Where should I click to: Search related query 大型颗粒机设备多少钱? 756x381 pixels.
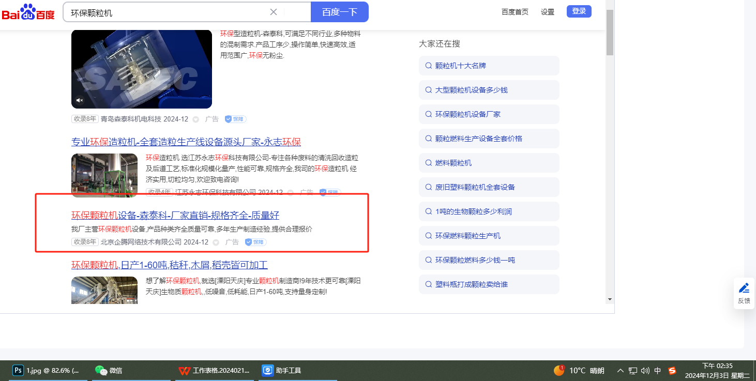(489, 90)
